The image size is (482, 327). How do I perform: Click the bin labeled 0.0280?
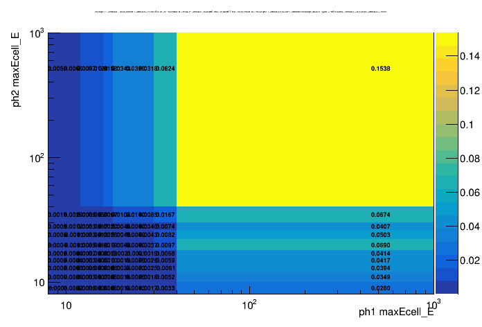pos(380,288)
